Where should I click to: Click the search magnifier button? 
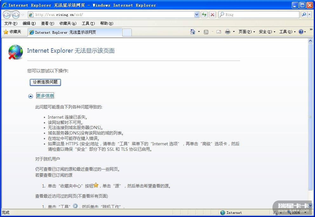click(x=304, y=15)
